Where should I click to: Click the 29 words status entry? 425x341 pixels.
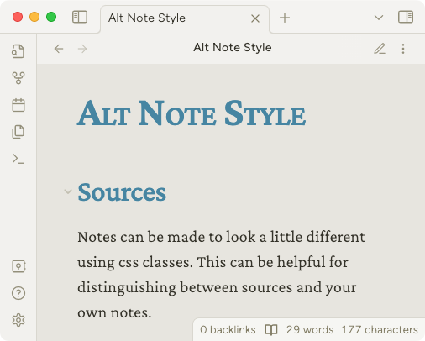(310, 330)
